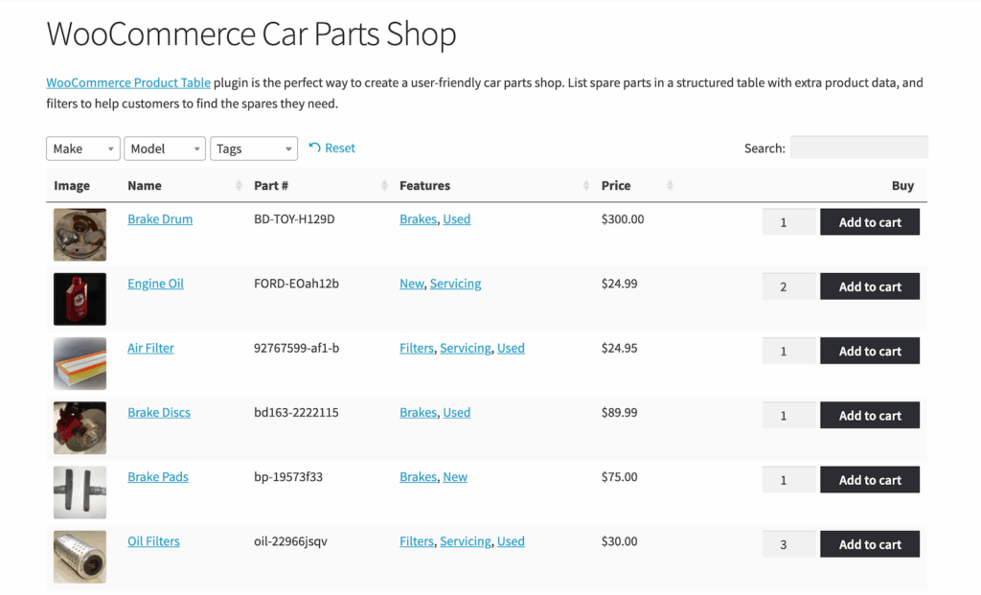Click the Buy column header
The width and height of the screenshot is (981, 595).
tap(902, 185)
